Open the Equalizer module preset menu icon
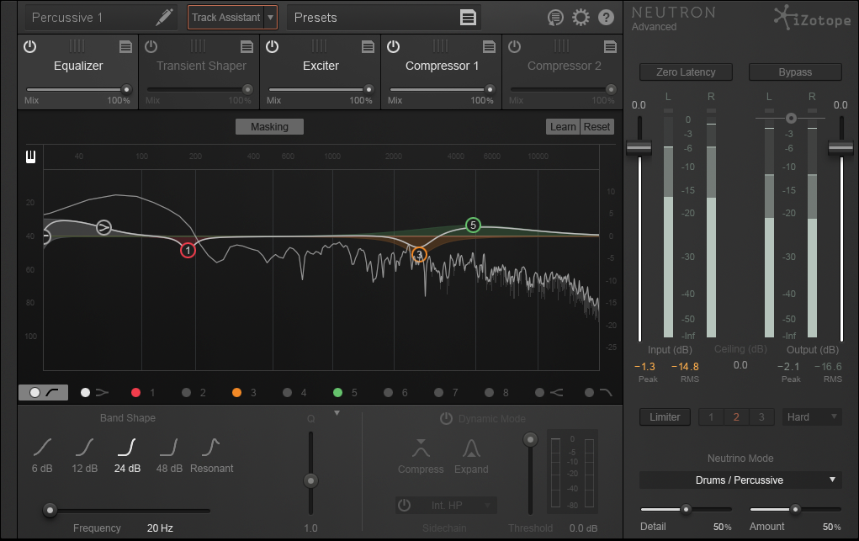The height and width of the screenshot is (541, 859). pyautogui.click(x=125, y=46)
